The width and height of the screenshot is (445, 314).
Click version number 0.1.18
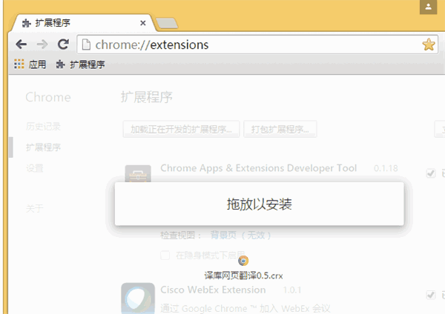pos(386,168)
